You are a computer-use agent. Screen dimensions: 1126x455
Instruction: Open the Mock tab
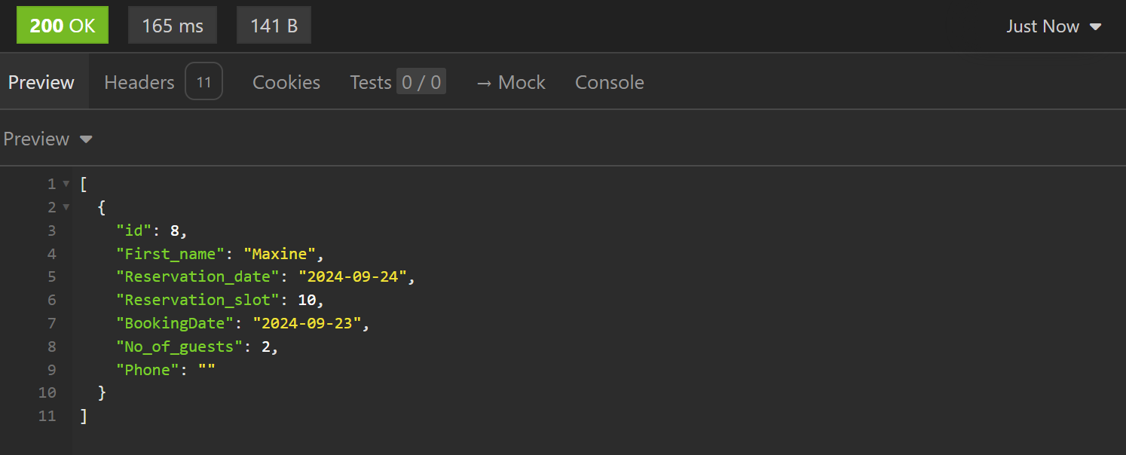510,82
